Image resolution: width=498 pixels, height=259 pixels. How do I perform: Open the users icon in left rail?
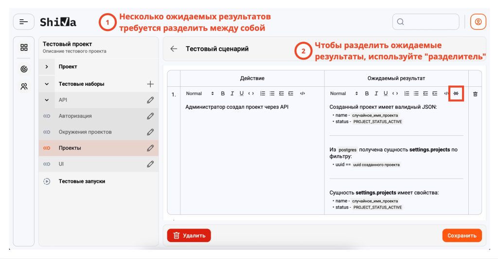click(x=24, y=86)
